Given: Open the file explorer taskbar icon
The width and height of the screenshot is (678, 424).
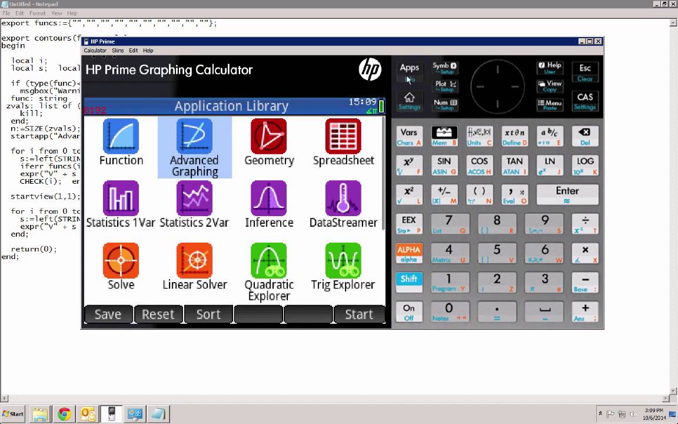Looking at the screenshot, I should click(40, 414).
